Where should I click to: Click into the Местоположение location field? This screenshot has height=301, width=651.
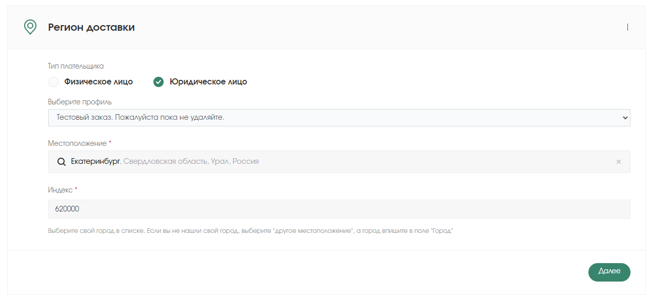[x=339, y=162]
